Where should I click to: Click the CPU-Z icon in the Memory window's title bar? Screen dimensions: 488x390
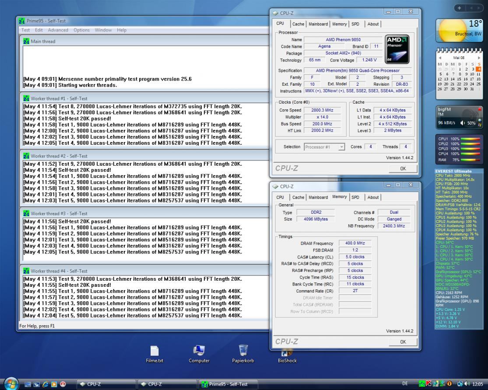275,186
